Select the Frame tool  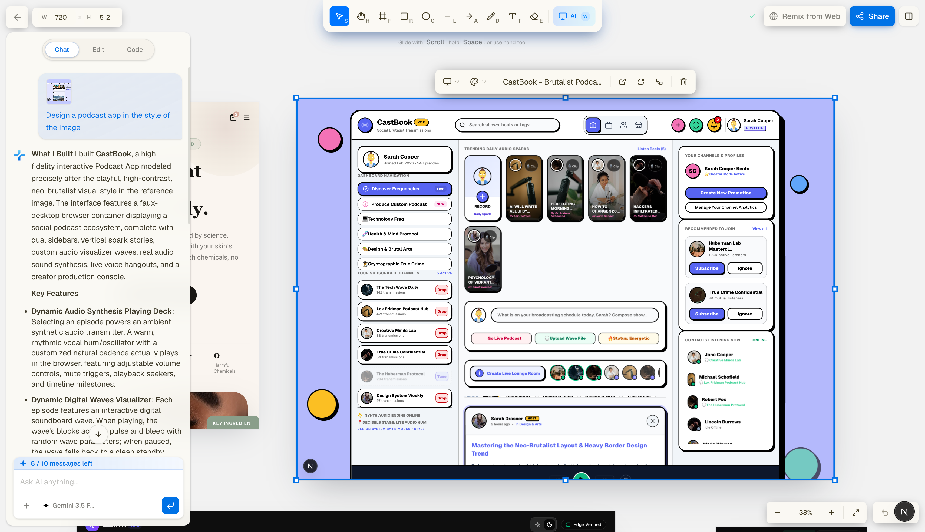point(384,16)
